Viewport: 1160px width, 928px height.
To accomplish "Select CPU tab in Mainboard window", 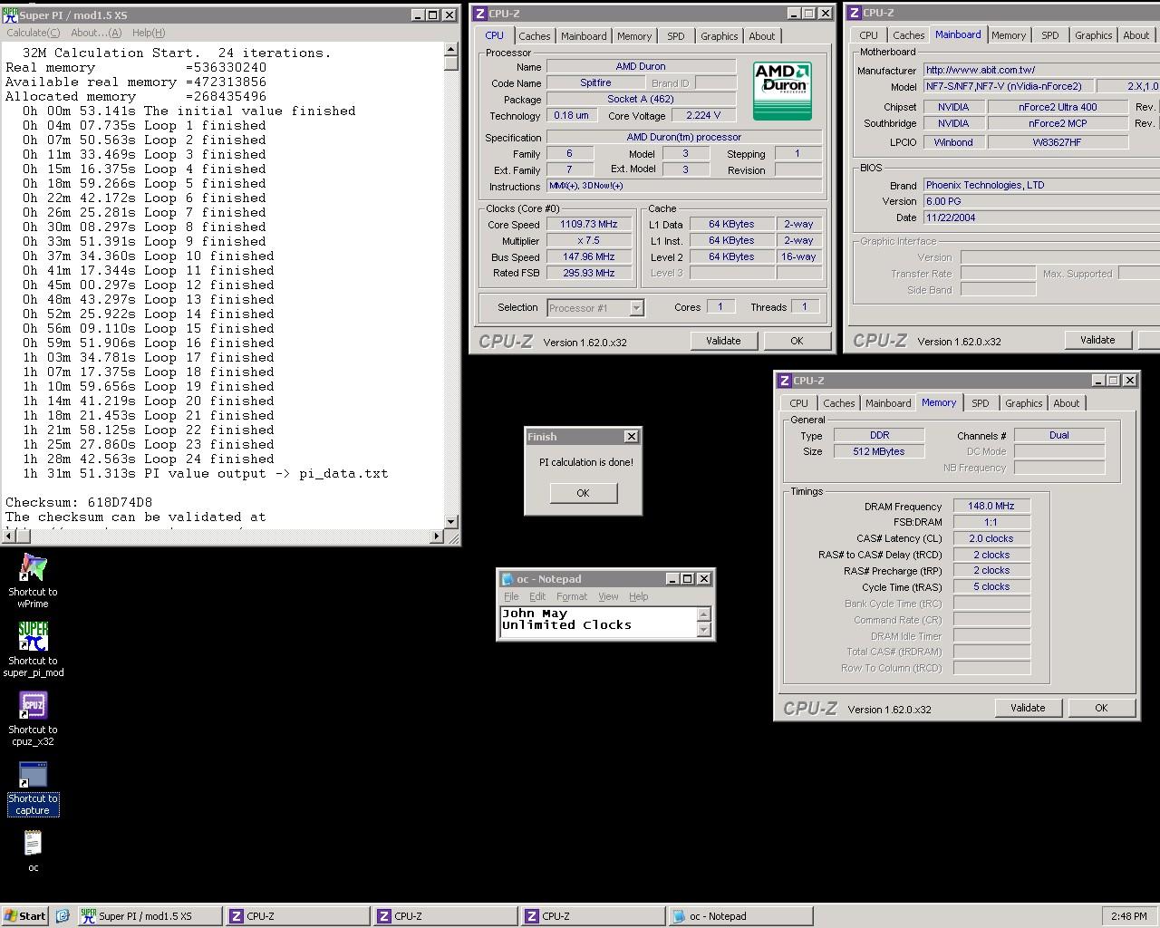I will [x=868, y=35].
